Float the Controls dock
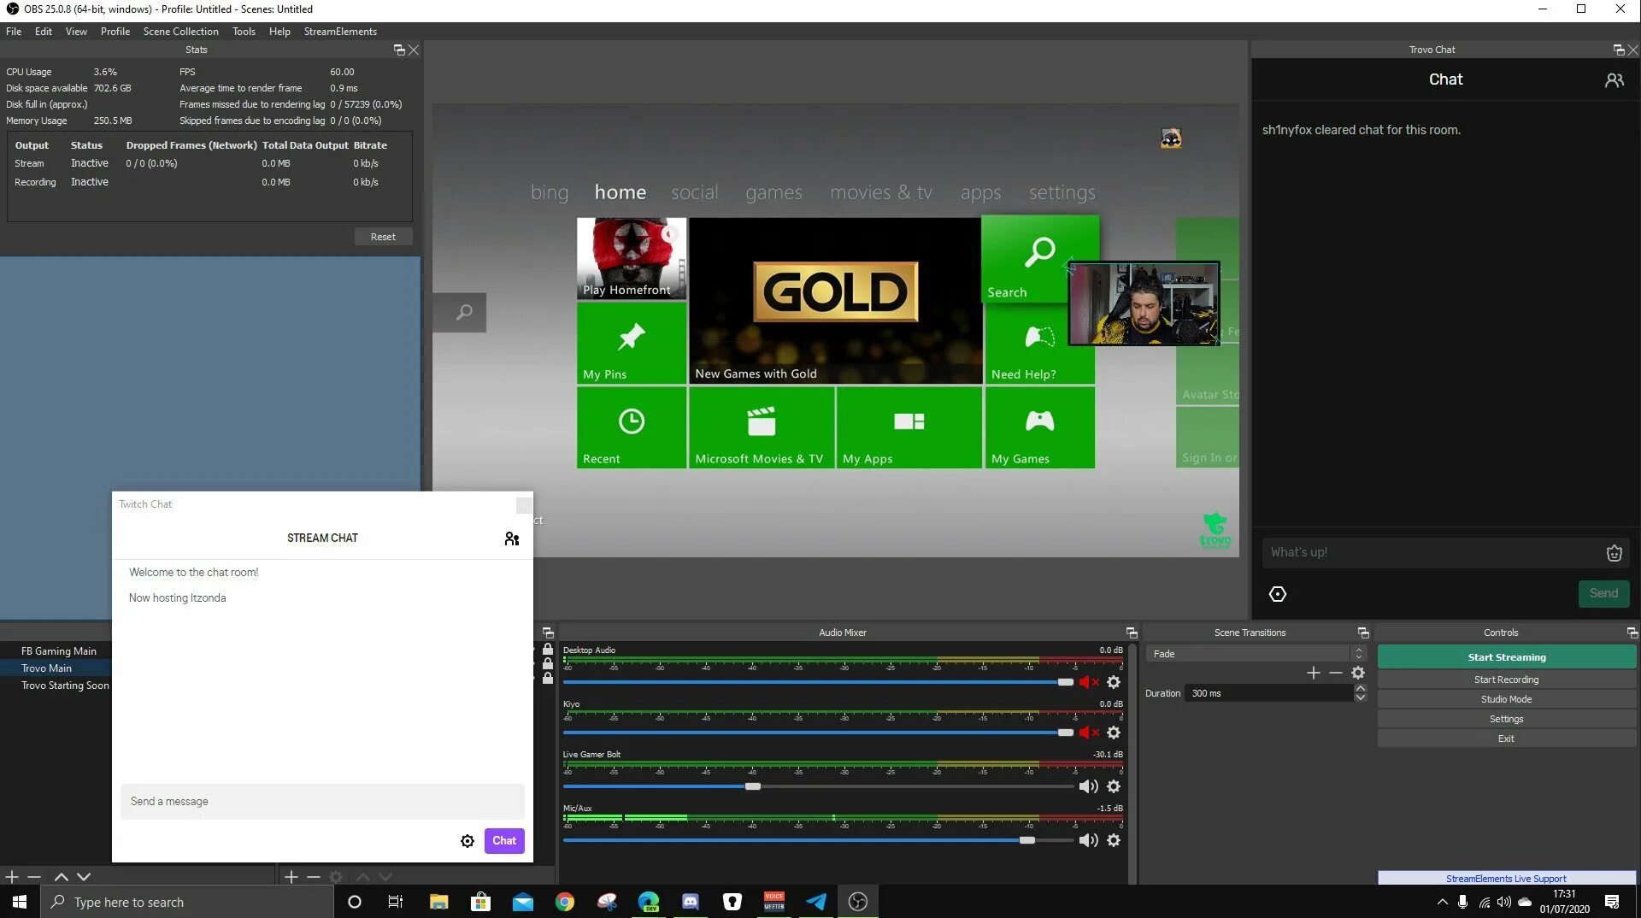Viewport: 1641px width, 918px height. [1632, 633]
